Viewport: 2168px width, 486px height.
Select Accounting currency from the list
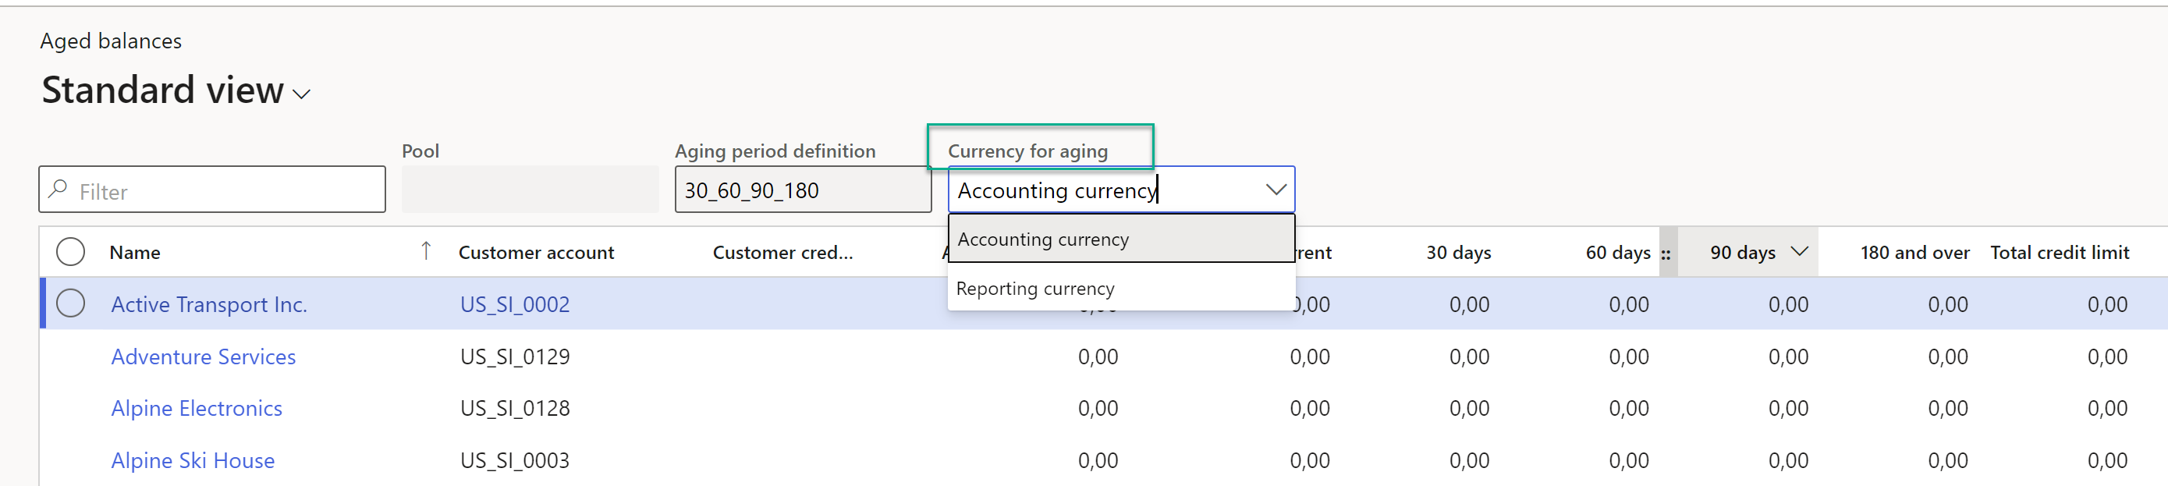point(1121,239)
